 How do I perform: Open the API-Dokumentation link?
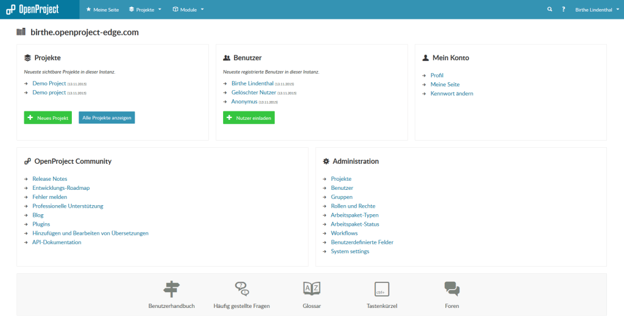point(57,242)
